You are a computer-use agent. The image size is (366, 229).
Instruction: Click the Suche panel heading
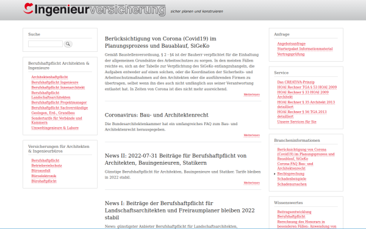pyautogui.click(x=34, y=34)
